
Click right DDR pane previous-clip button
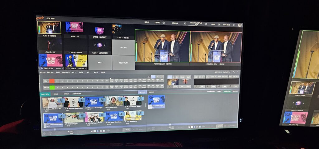[x=189, y=127]
